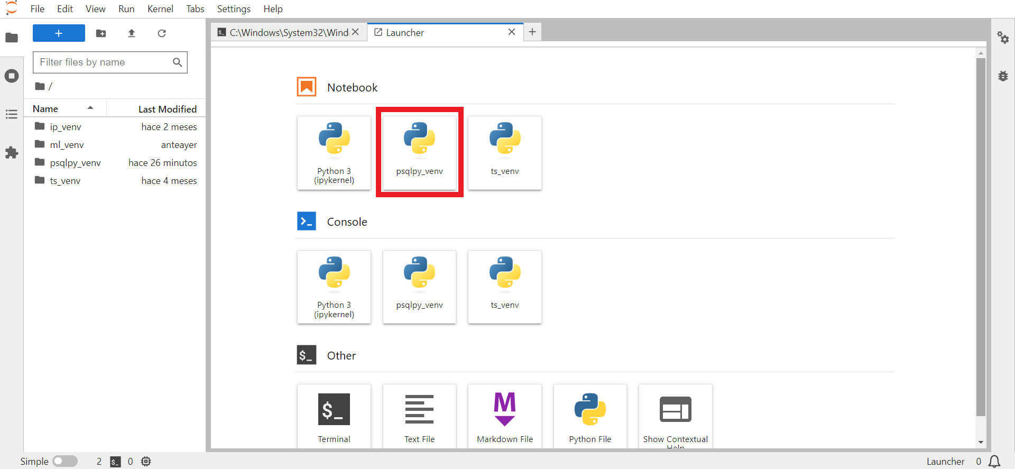This screenshot has height=469, width=1015.
Task: Click 'hace 26 minutos' modified time
Action: tap(163, 163)
